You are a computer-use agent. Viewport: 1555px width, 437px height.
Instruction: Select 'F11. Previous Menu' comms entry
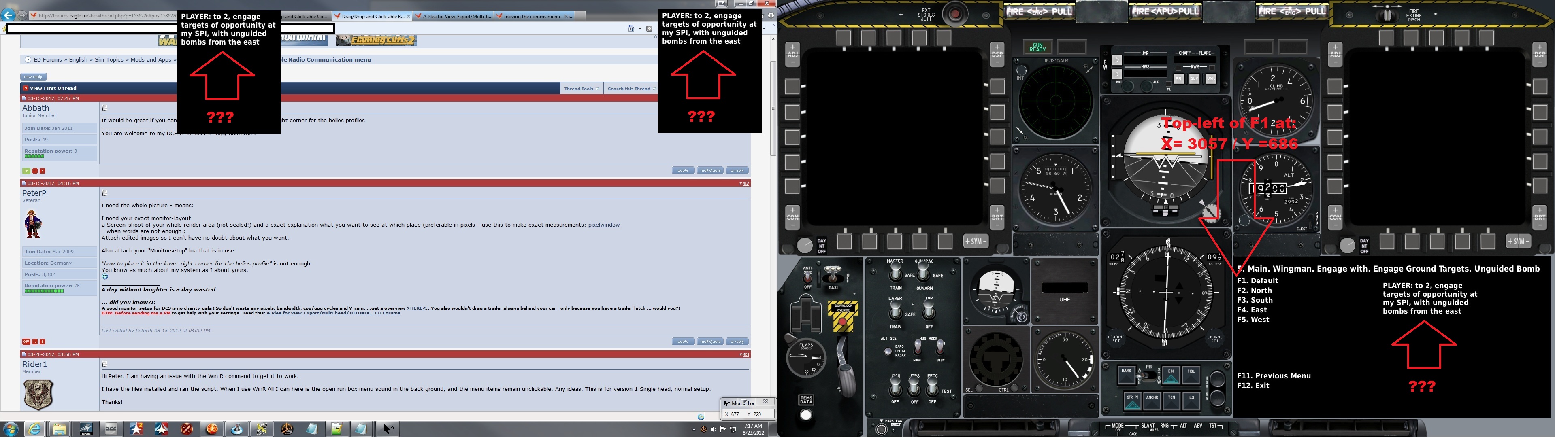click(1274, 376)
